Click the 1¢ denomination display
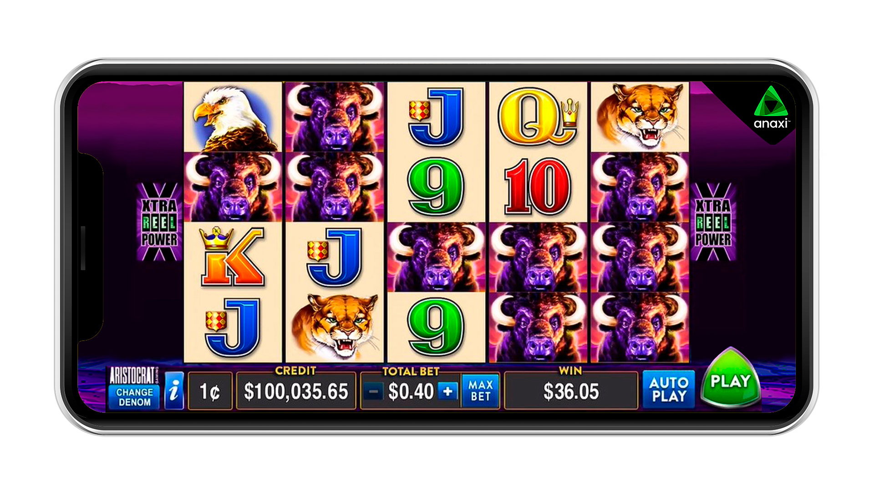This screenshot has height=491, width=874. [210, 391]
